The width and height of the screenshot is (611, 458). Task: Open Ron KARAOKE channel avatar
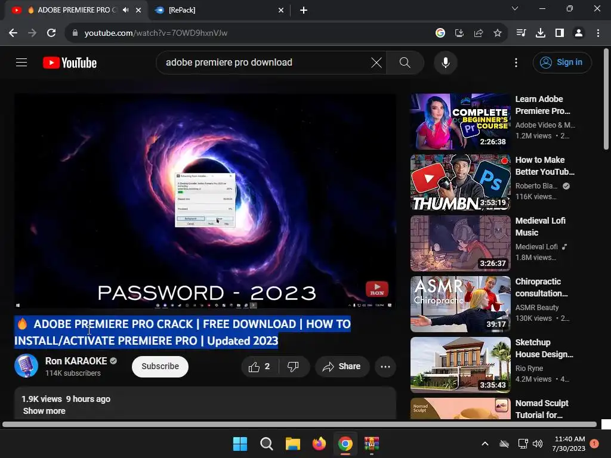[x=26, y=366]
